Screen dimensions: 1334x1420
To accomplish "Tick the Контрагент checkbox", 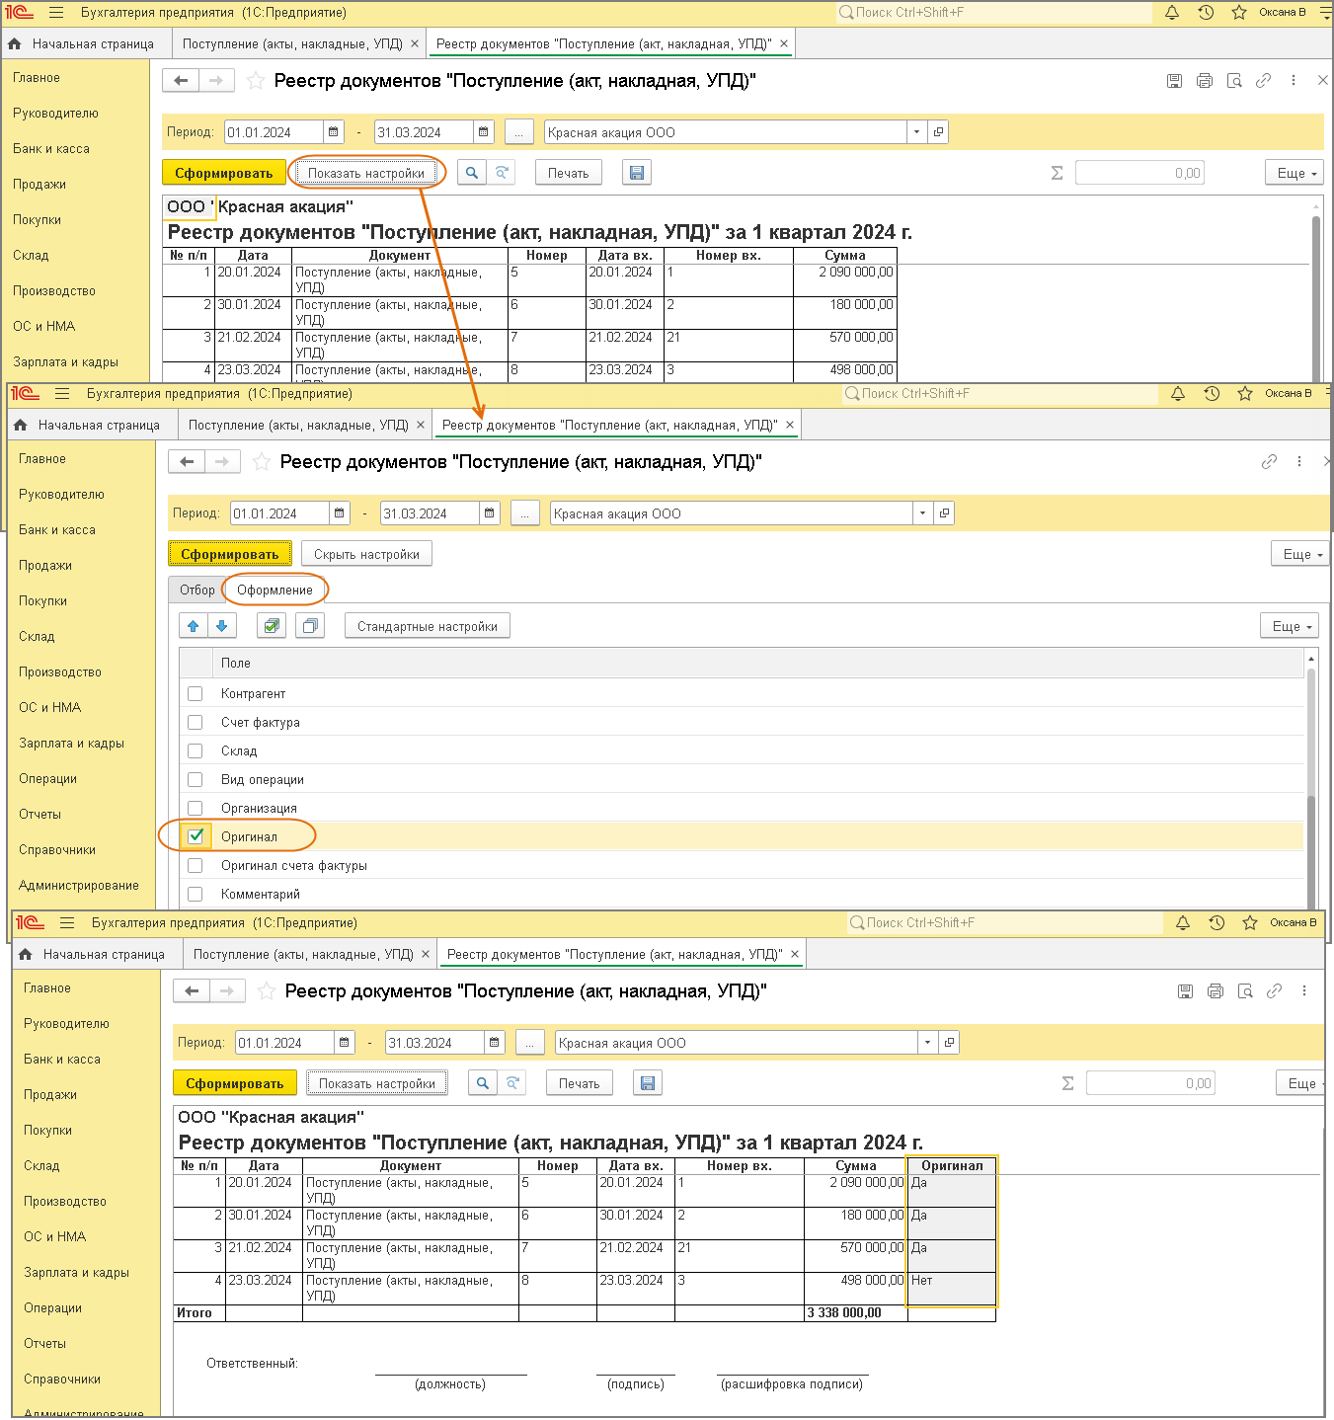I will coord(196,694).
